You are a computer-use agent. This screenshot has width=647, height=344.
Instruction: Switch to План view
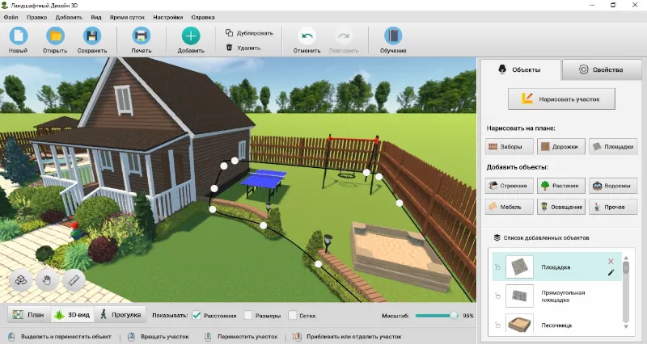[29, 314]
